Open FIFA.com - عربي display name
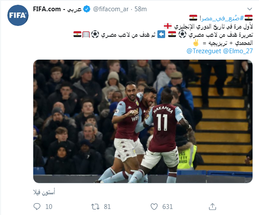Screen dimensions: 259x215 click(x=57, y=9)
